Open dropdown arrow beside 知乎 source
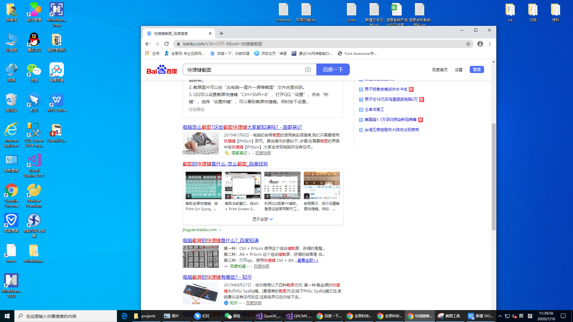 [x=240, y=303]
